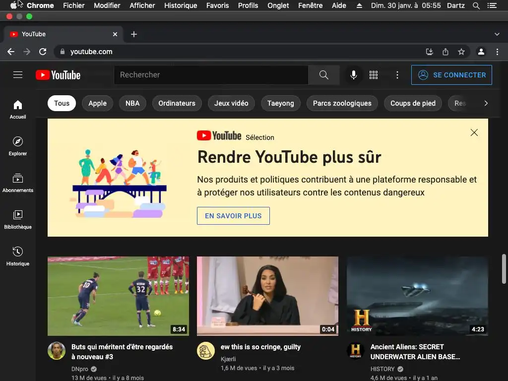The width and height of the screenshot is (508, 381).
Task: Click the share icon in address bar
Action: [445, 52]
